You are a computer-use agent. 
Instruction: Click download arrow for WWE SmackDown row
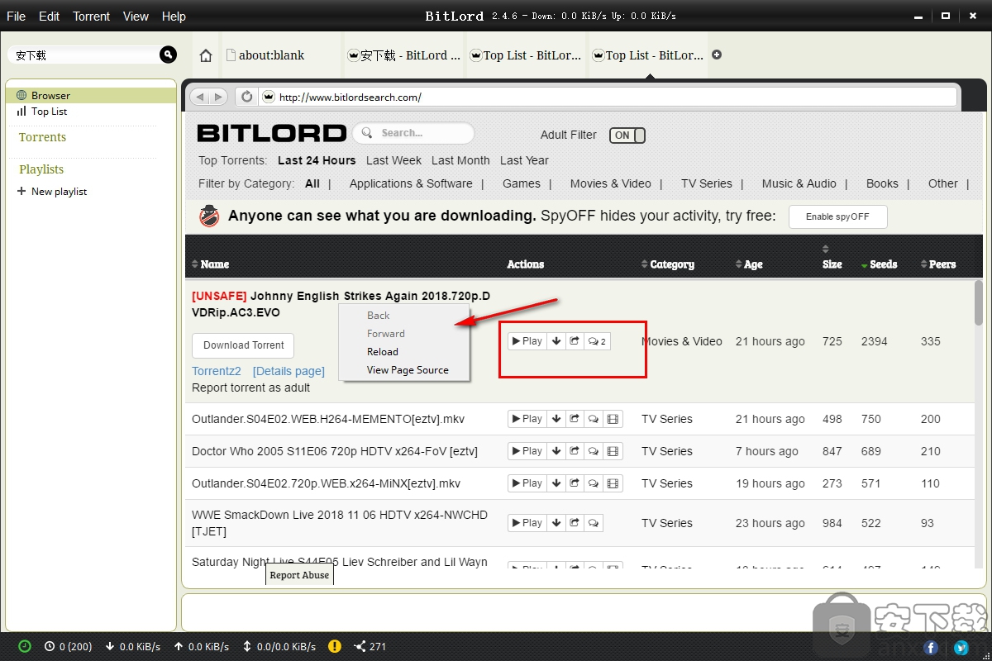(x=556, y=523)
